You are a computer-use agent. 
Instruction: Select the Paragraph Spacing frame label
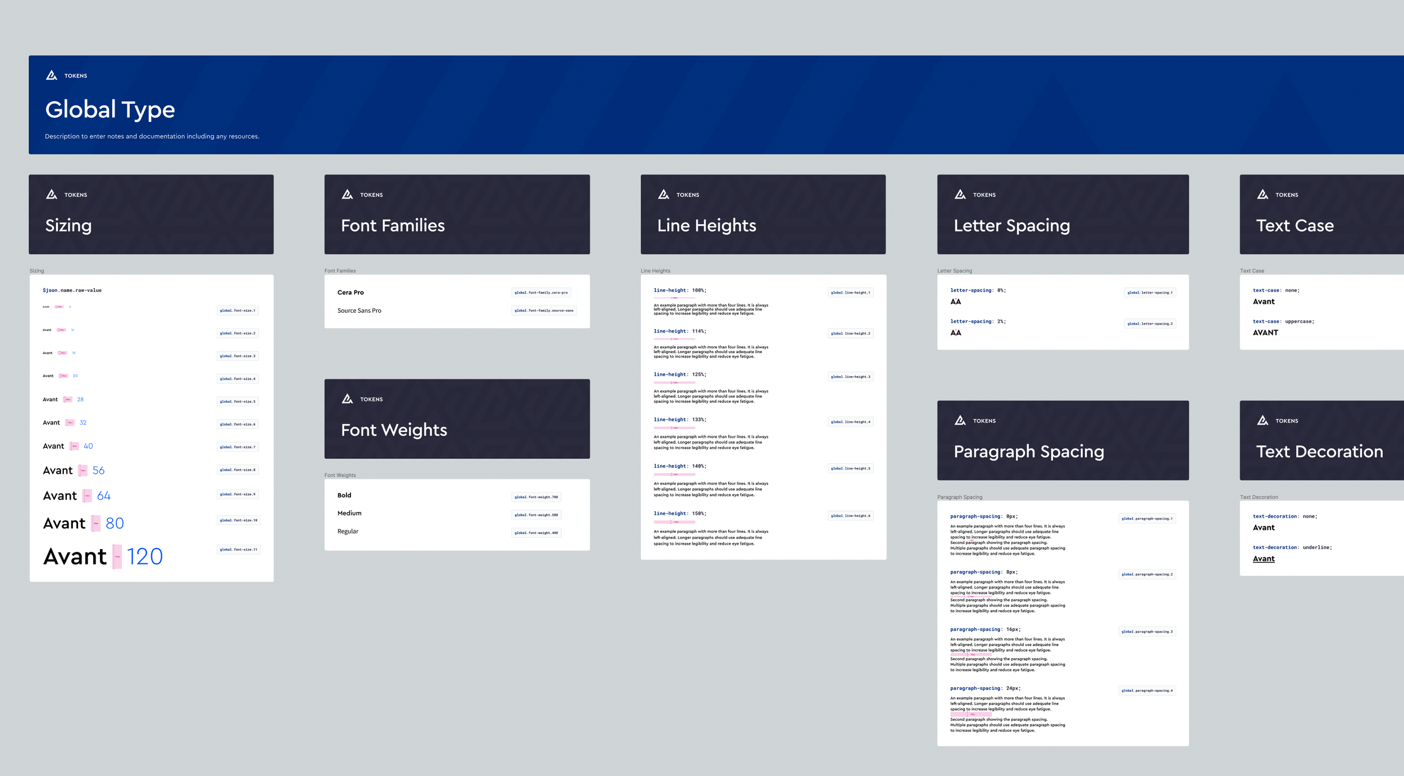tap(959, 497)
